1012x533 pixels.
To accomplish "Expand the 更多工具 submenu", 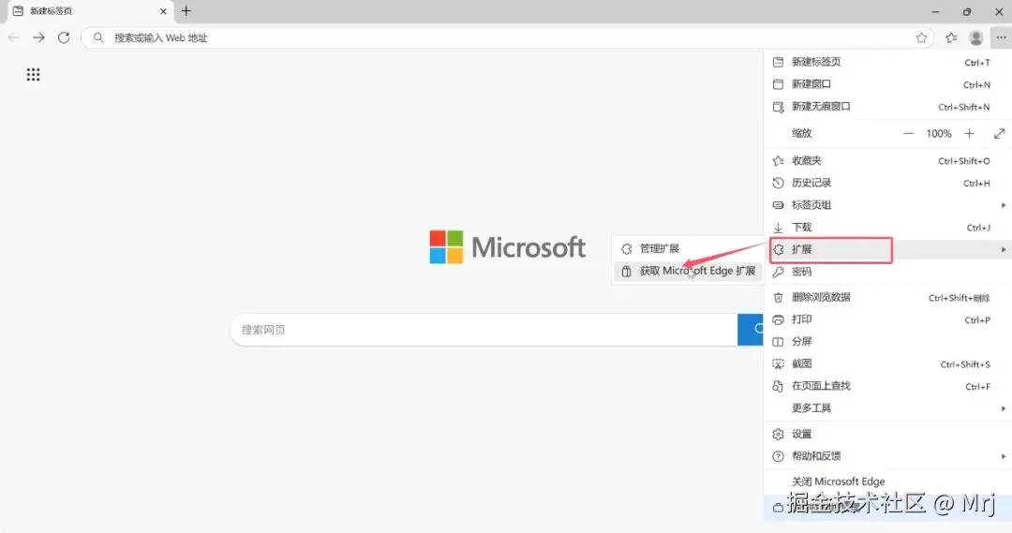I will coord(887,407).
